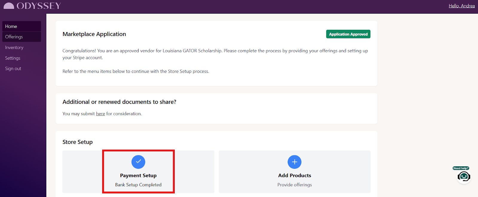This screenshot has width=478, height=197.
Task: Click the "Bank Setup Completed" status text
Action: [x=138, y=185]
